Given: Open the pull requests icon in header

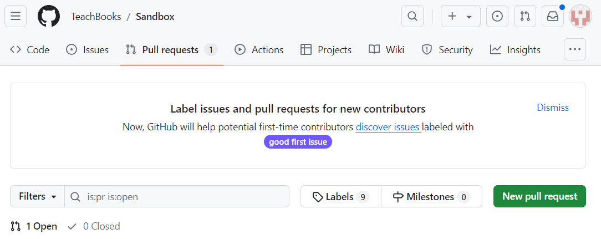Looking at the screenshot, I should 525,16.
